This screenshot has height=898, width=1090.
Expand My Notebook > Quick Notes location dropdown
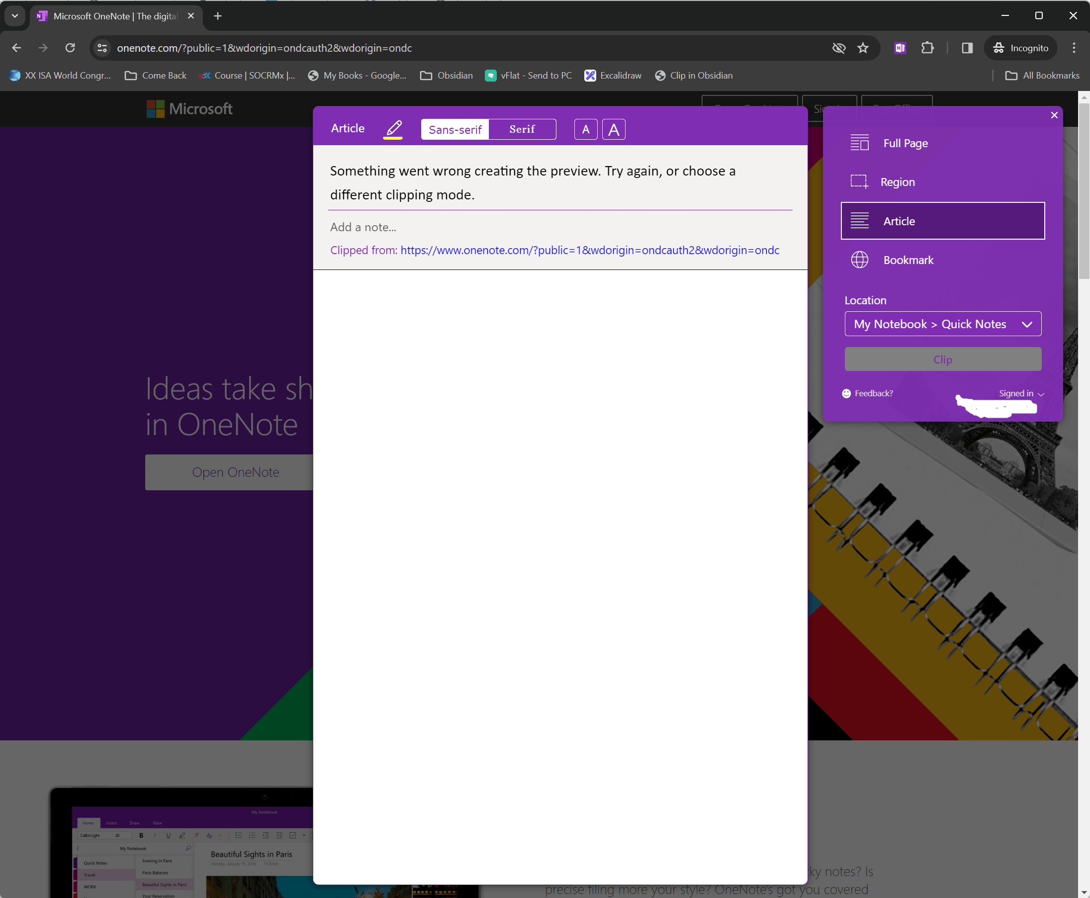coord(943,324)
